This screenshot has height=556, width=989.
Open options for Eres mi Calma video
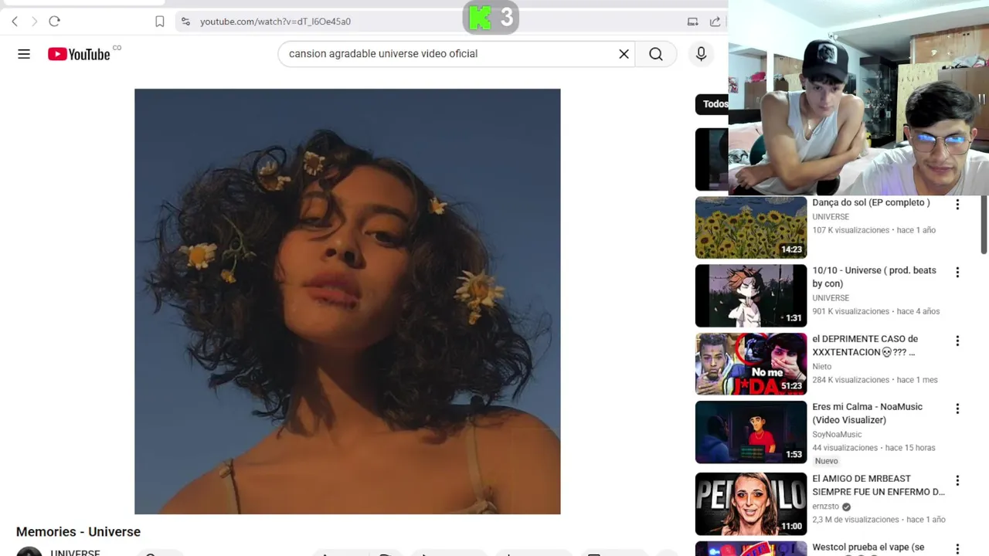pos(957,409)
